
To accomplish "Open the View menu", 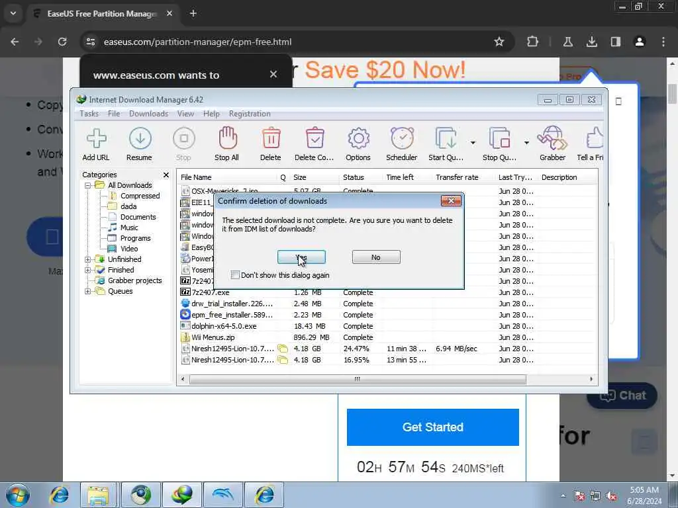I will 185,114.
